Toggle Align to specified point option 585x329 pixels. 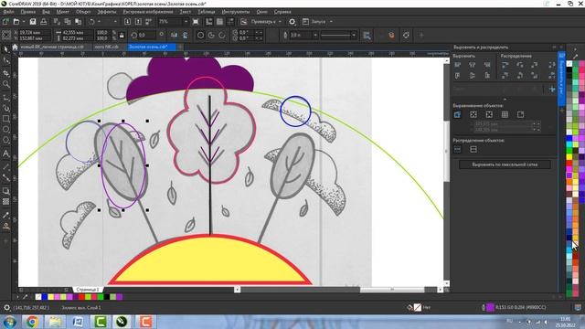tap(520, 114)
